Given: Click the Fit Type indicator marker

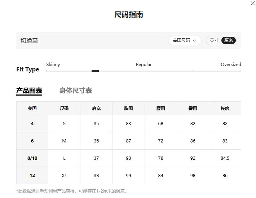Looking at the screenshot, I should point(95,71).
